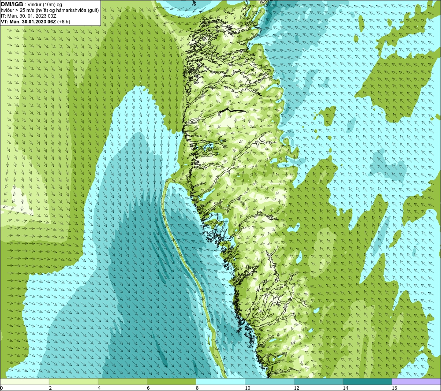The height and width of the screenshot is (391, 441).
Task: Click the 12–14 m/s teal legend swatch
Action: [x=318, y=381]
